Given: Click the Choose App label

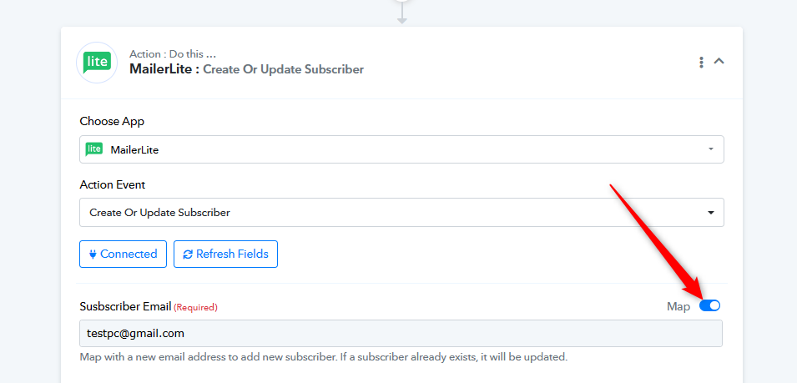Looking at the screenshot, I should 112,122.
